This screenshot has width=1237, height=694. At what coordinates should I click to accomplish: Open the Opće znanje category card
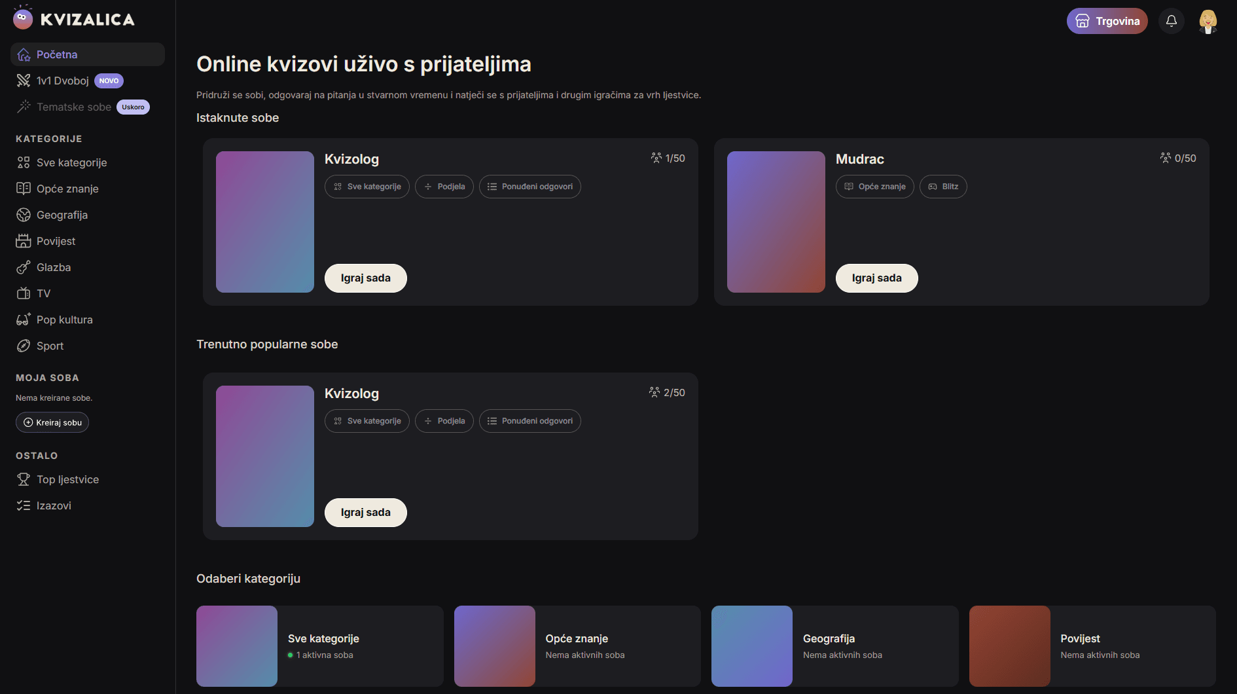(577, 646)
